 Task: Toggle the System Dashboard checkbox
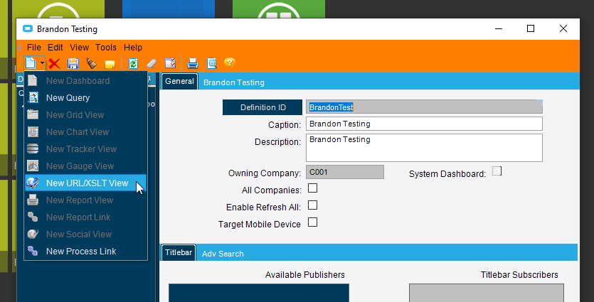pyautogui.click(x=497, y=171)
